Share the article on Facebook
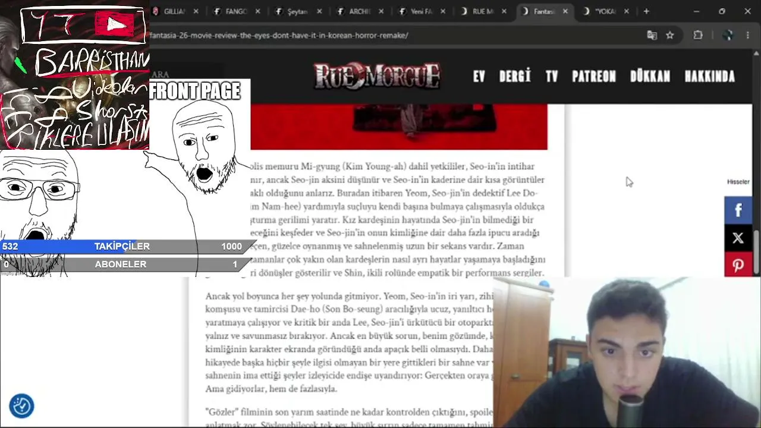This screenshot has width=761, height=428. [x=738, y=210]
